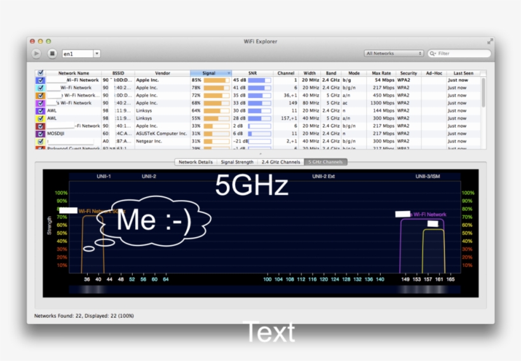Open the Network Details tab

(196, 162)
